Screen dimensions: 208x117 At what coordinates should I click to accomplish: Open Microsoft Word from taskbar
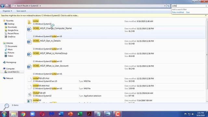point(61,114)
